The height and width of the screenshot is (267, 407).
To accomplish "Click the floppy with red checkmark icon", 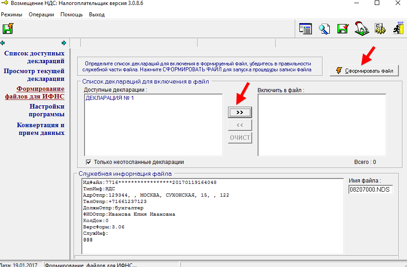I will (x=342, y=29).
